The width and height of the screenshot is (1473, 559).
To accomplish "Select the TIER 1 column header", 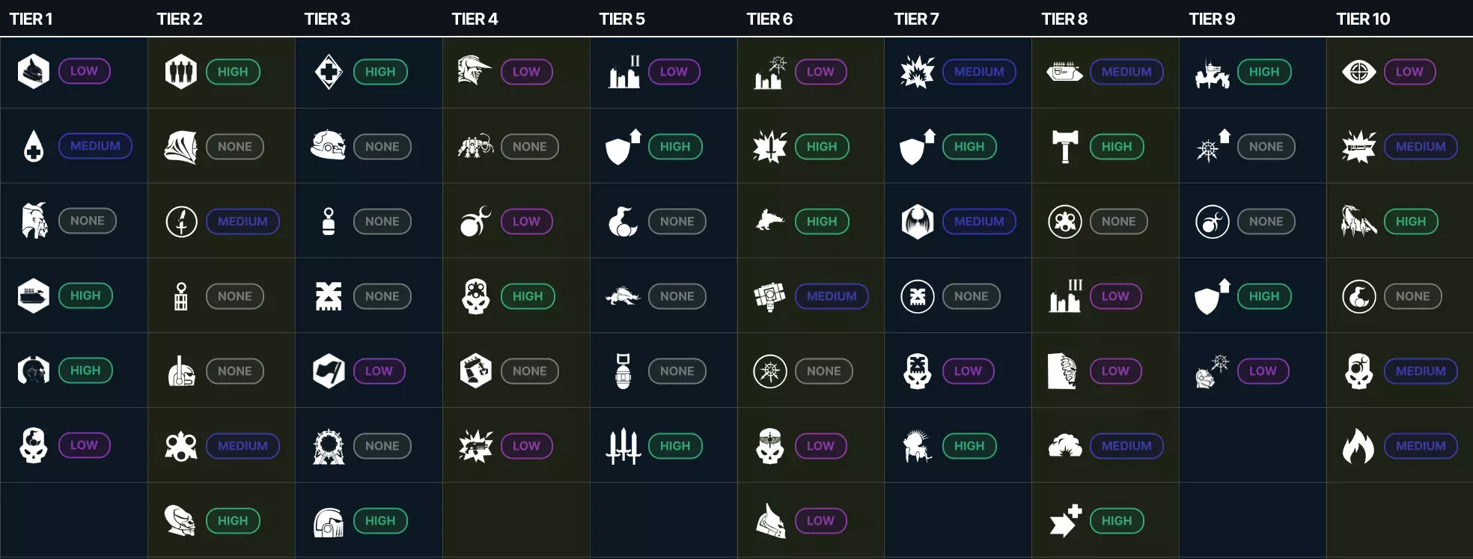I will [x=31, y=19].
